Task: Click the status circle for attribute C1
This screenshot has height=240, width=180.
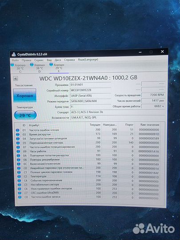Action: [x=19, y=172]
